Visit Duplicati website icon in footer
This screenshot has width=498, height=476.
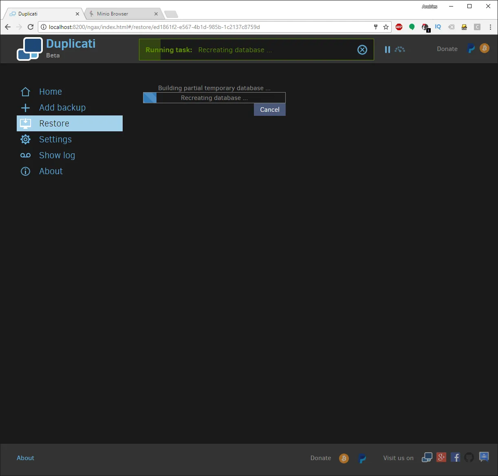[x=427, y=458]
